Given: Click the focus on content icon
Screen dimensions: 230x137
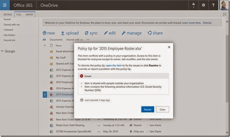Looking at the screenshot, I should coord(225,14).
